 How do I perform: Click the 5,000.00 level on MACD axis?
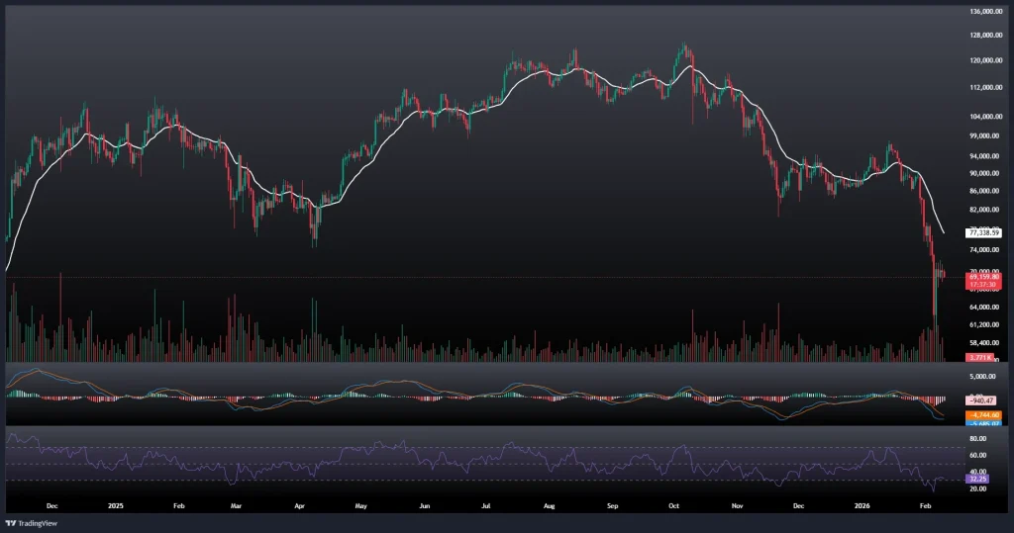[980, 377]
